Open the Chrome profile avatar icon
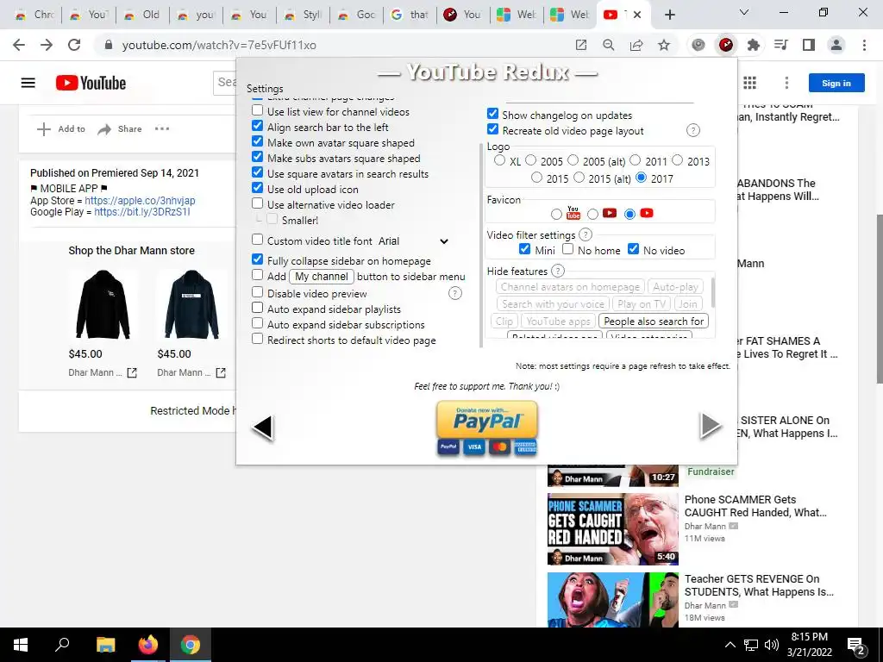Viewport: 883px width, 662px height. pos(836,45)
